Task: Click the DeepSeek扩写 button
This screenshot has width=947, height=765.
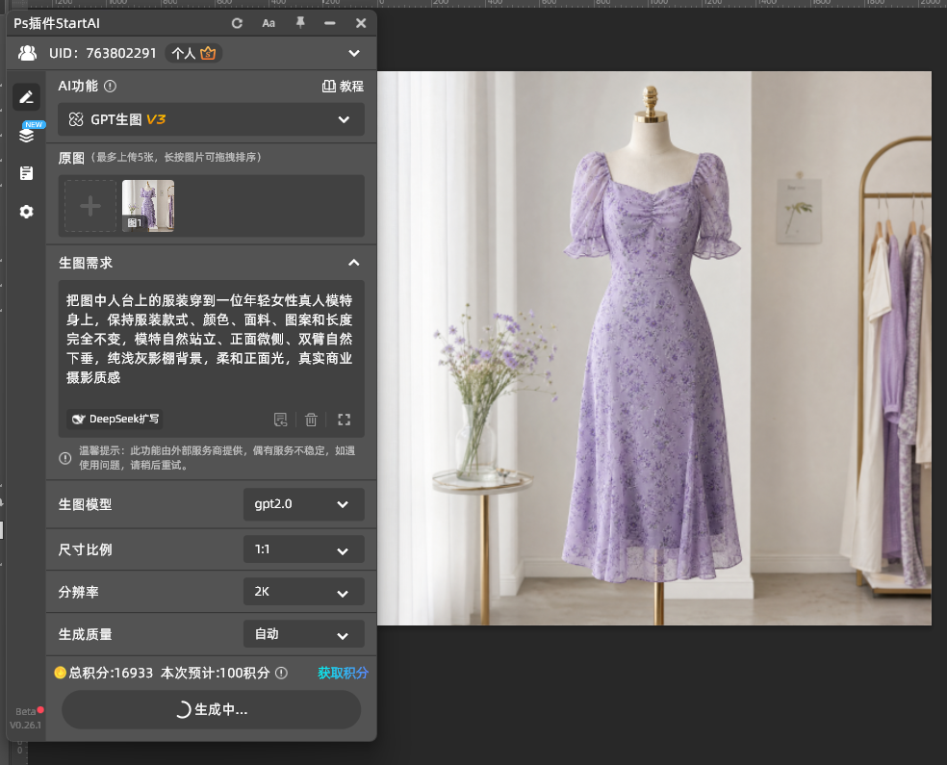Action: tap(115, 419)
